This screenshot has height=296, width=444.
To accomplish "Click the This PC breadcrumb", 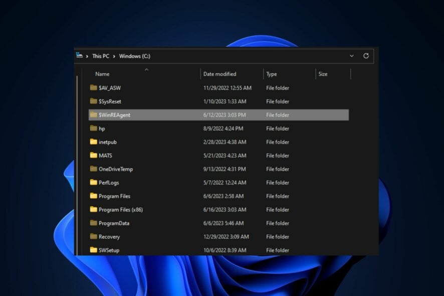I will point(101,56).
